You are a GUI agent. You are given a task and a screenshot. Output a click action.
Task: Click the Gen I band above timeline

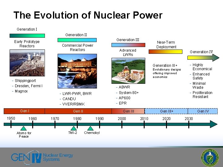[x=24, y=111]
